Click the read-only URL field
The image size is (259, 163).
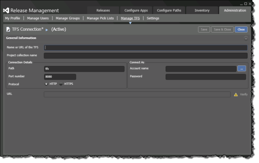point(137,94)
